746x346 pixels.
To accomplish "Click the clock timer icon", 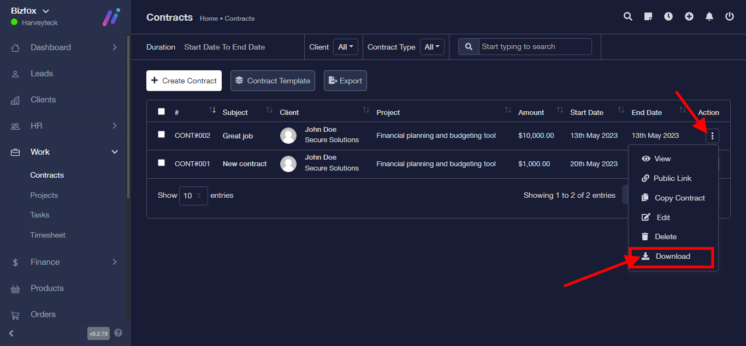I will (x=668, y=17).
